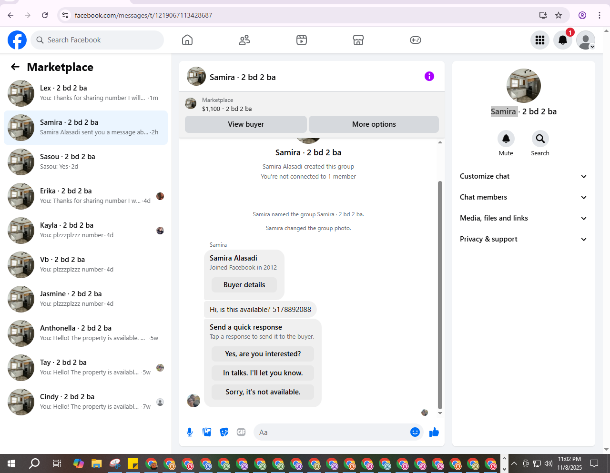
Task: Choose a sticker icon
Action: pyautogui.click(x=224, y=432)
